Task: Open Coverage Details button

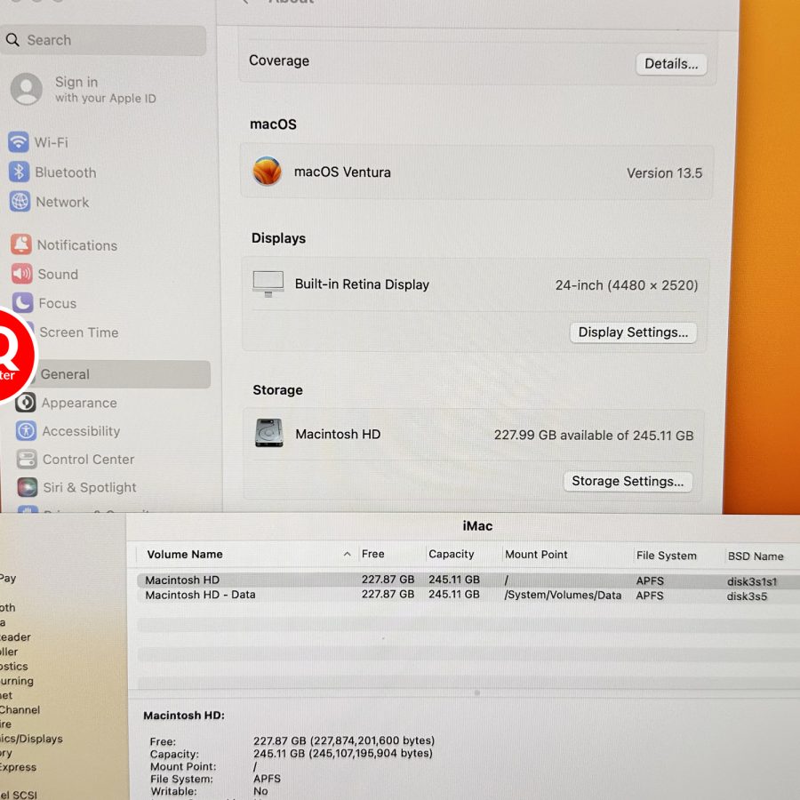Action: [671, 64]
